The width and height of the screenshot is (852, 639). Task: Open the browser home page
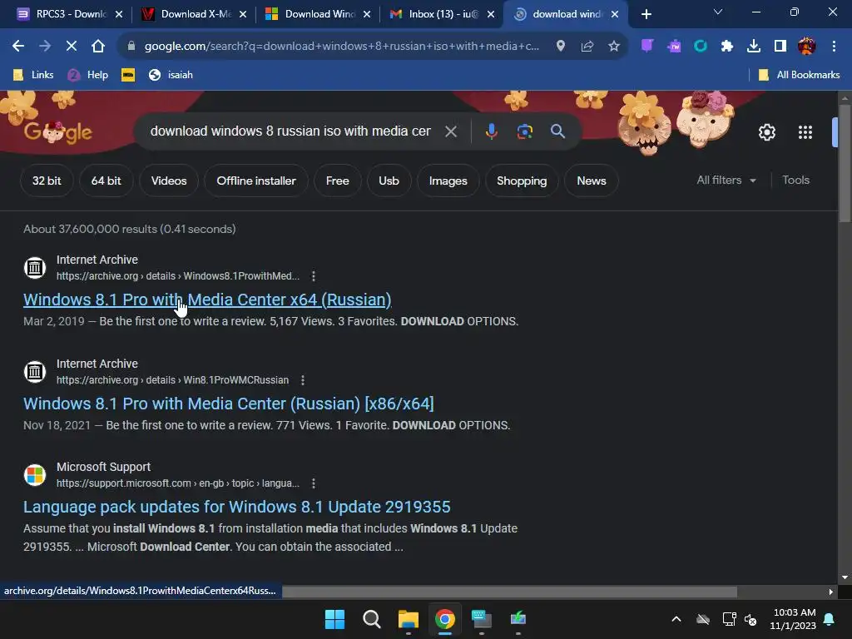coord(98,47)
